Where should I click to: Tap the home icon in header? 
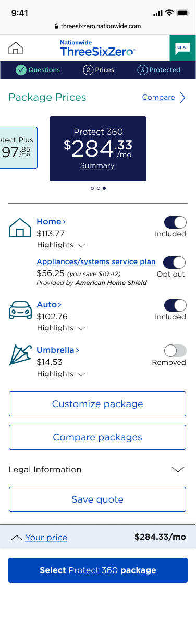pyautogui.click(x=16, y=49)
